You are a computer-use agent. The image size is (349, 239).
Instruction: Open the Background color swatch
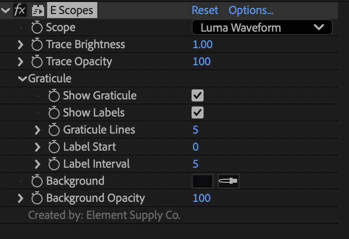(x=202, y=181)
